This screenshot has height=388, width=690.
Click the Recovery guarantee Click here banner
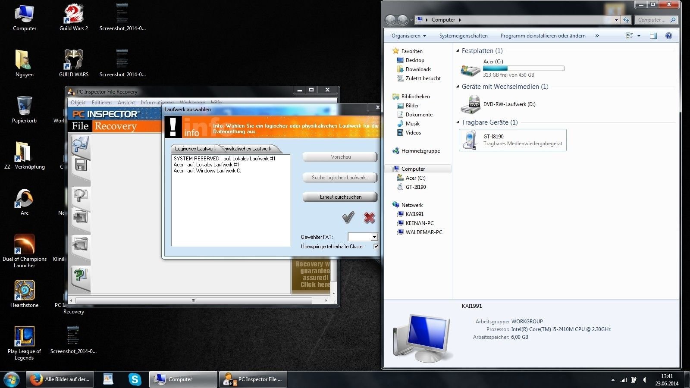pos(311,274)
